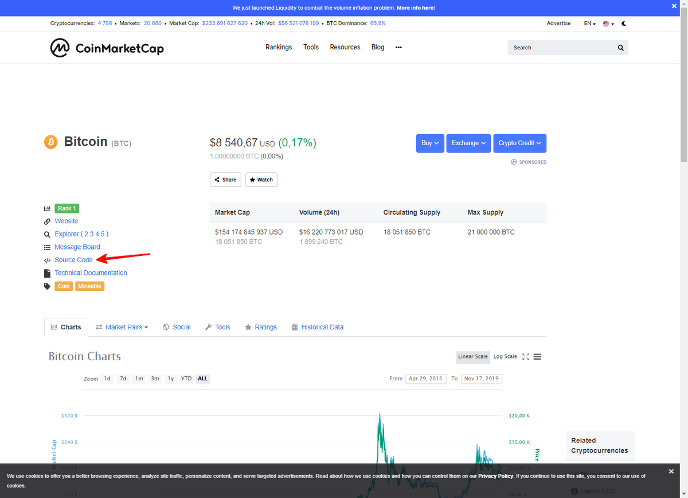The height and width of the screenshot is (498, 688).
Task: Click the three dots more menu
Action: click(398, 48)
